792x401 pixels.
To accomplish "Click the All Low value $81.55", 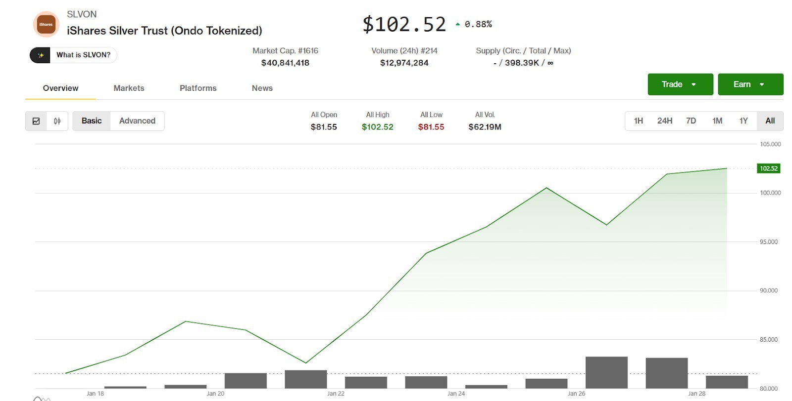I will (431, 127).
